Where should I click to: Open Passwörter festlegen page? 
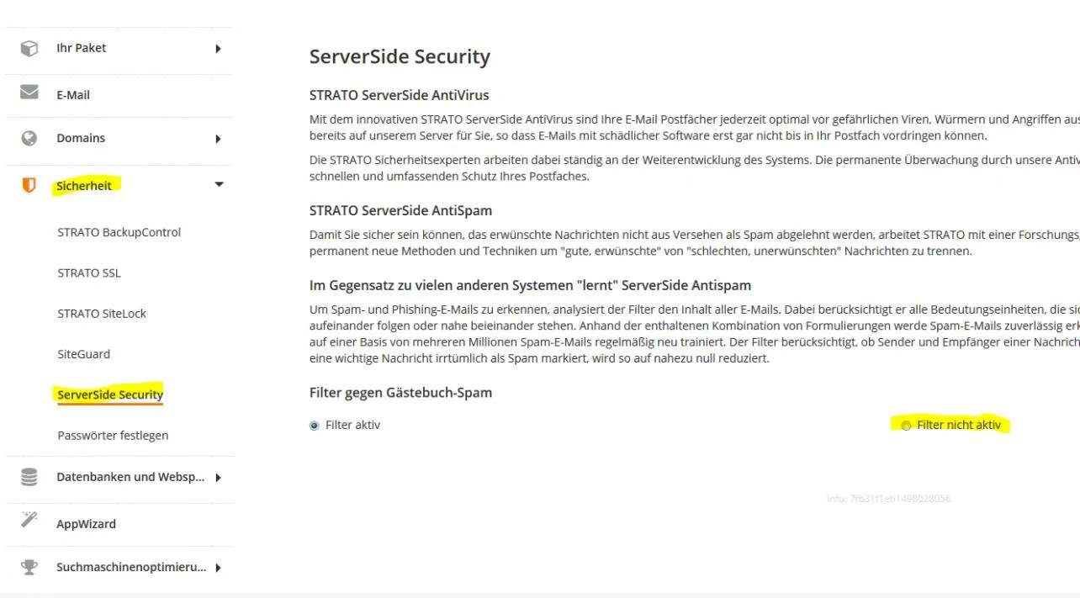click(x=113, y=435)
